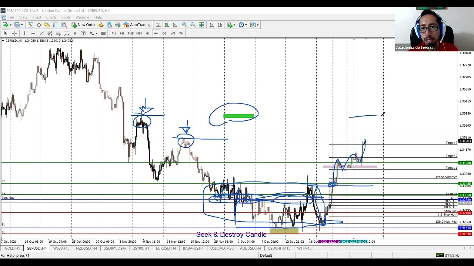Screen dimensions: 474x266
Task: Select the M30 timeframe button
Action: [x=139, y=33]
